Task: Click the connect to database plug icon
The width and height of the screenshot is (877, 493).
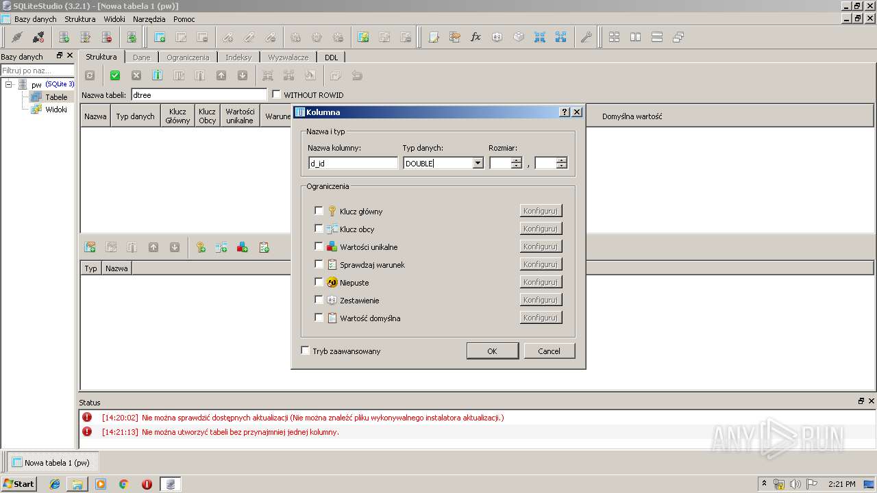Action: (17, 37)
